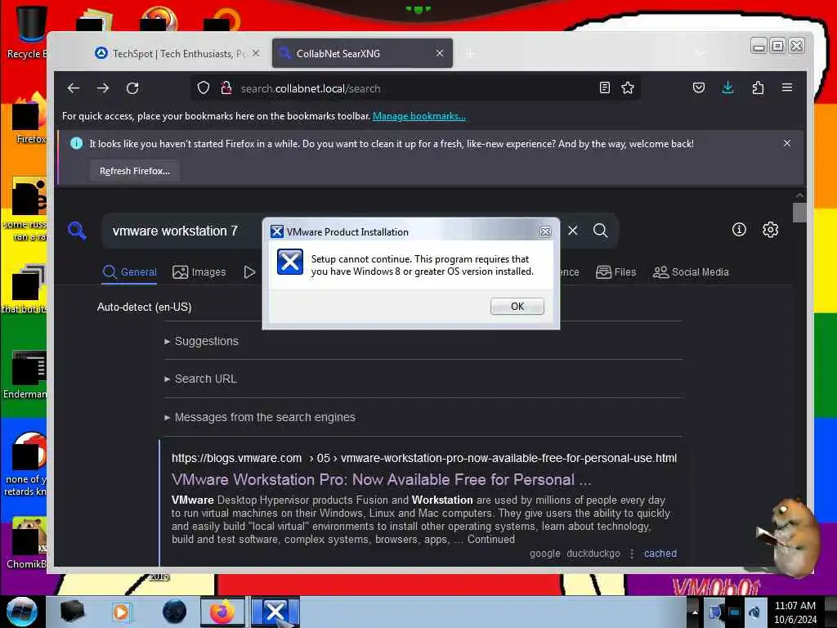This screenshot has width=837, height=628.
Task: Bookmark this page with star icon
Action: [x=628, y=88]
